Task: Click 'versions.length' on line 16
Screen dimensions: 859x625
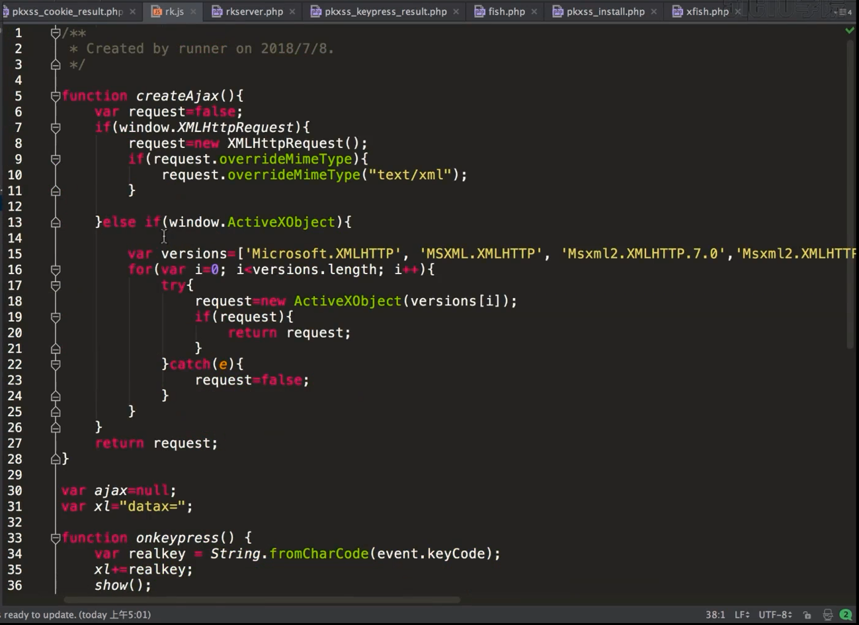Action: point(315,270)
